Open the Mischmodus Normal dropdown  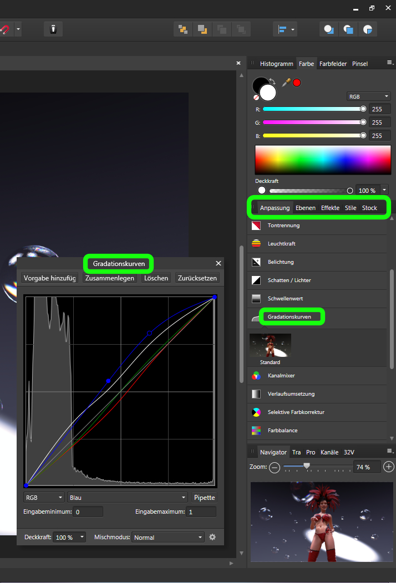pyautogui.click(x=168, y=537)
